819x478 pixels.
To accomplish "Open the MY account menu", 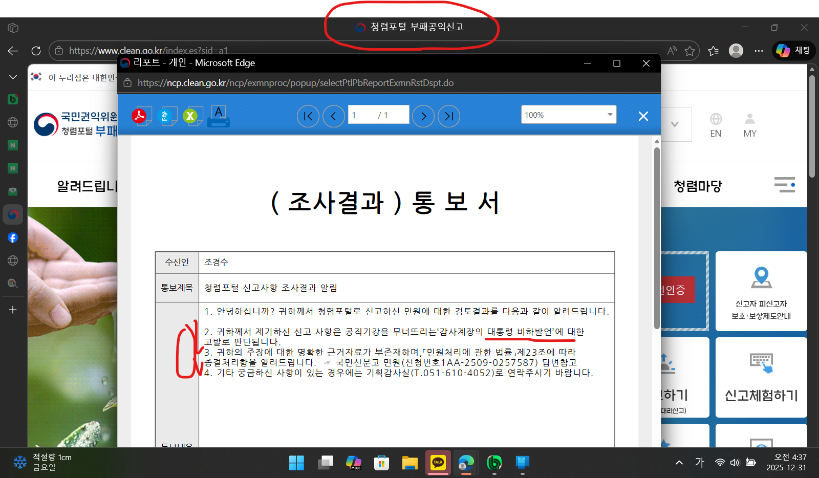I will click(x=749, y=125).
